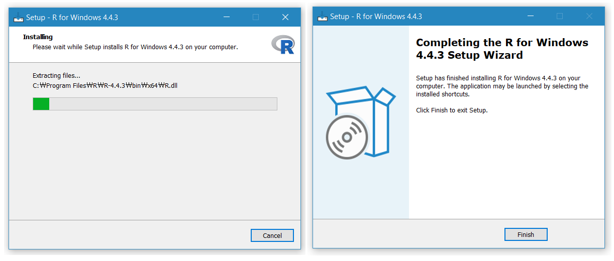Viewport: 614px width, 261px height.
Task: Click the setup icon in Installing window title bar
Action: click(19, 17)
